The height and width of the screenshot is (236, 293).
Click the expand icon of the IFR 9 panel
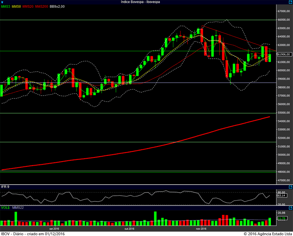click(x=291, y=187)
